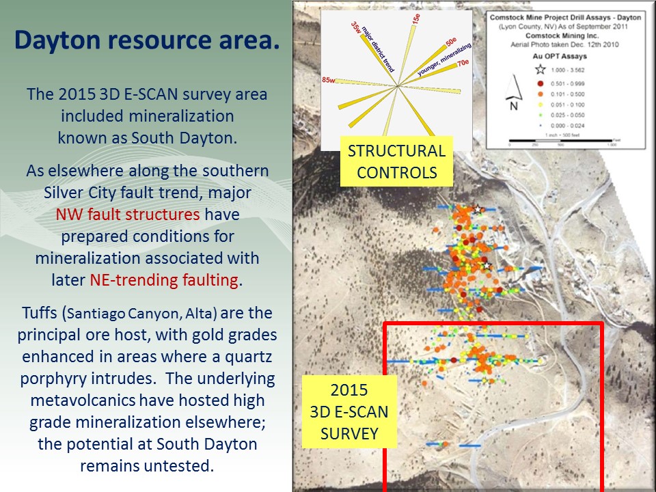Click the green dot for 0.025 - 0.050

point(541,115)
